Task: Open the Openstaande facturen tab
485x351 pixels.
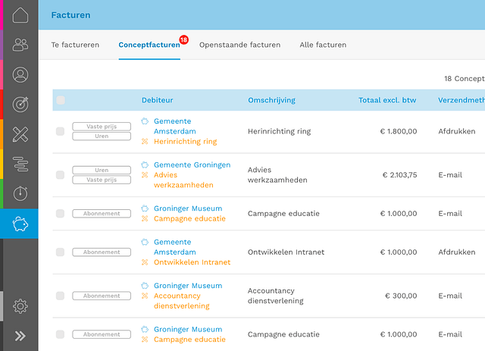Action: 239,45
